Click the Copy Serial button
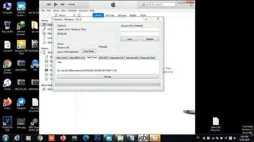The image size is (254, 142). point(89,51)
